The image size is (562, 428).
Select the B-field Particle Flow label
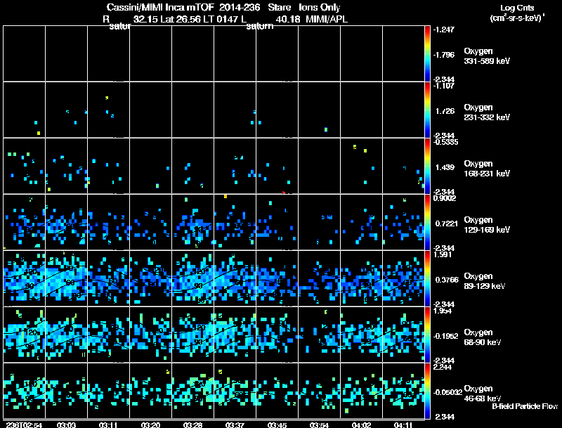(x=524, y=406)
